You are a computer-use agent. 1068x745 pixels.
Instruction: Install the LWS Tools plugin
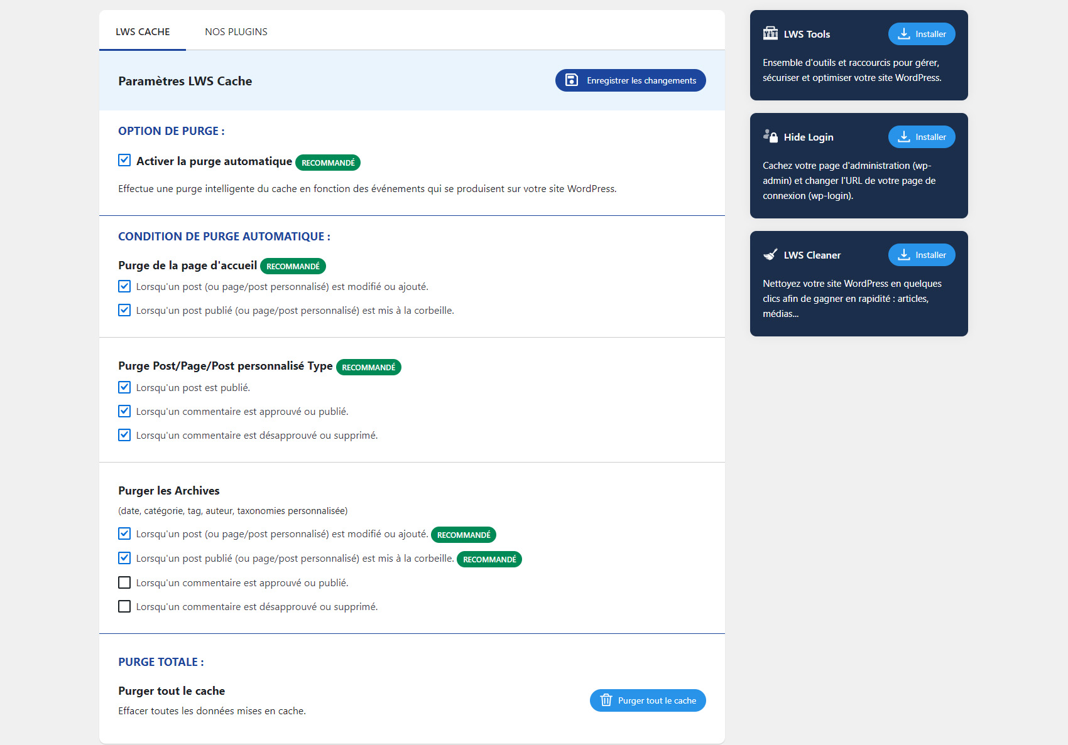pos(922,34)
